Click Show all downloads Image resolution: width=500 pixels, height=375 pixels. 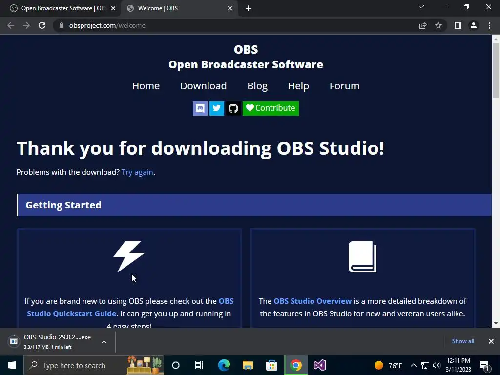coord(463,341)
